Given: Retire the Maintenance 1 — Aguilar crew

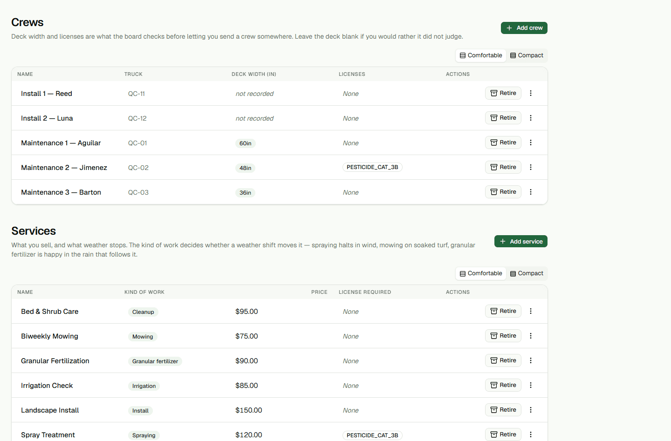Looking at the screenshot, I should point(503,142).
